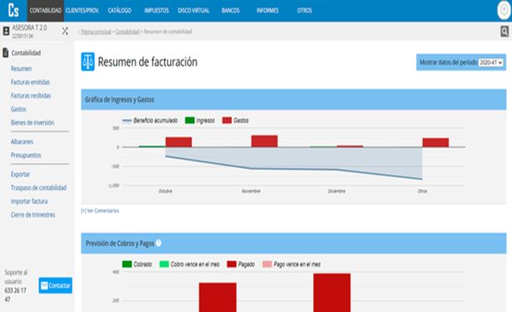
Task: Open the search magnifier icon
Action: (x=504, y=31)
